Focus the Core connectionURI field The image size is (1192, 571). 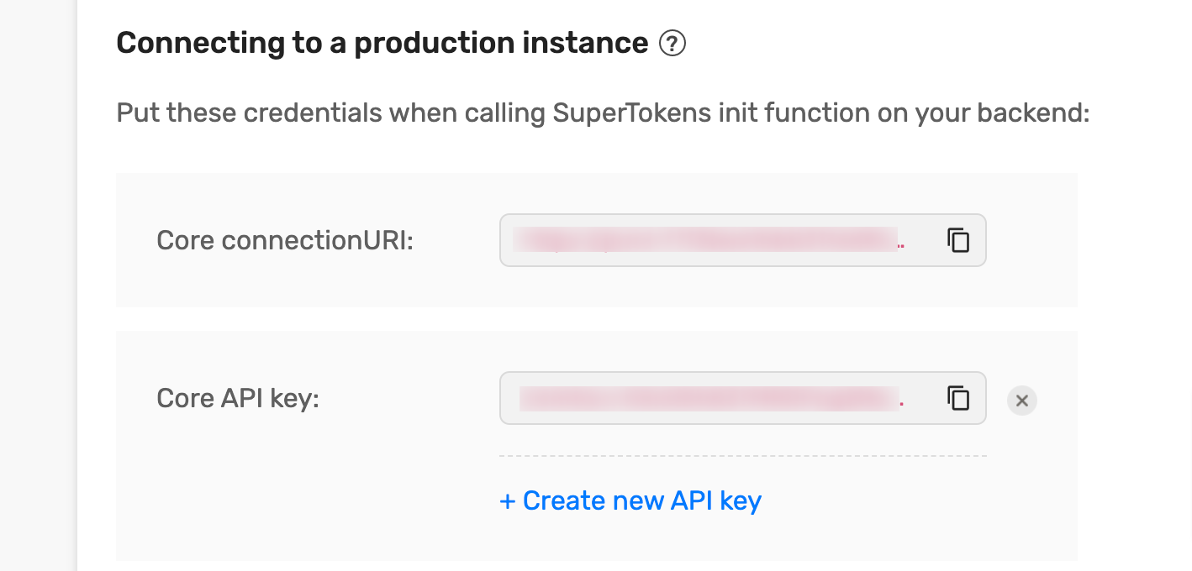[742, 240]
